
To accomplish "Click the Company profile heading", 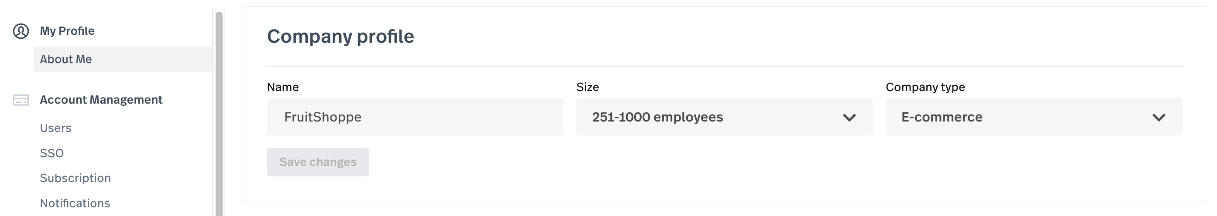I will 340,37.
